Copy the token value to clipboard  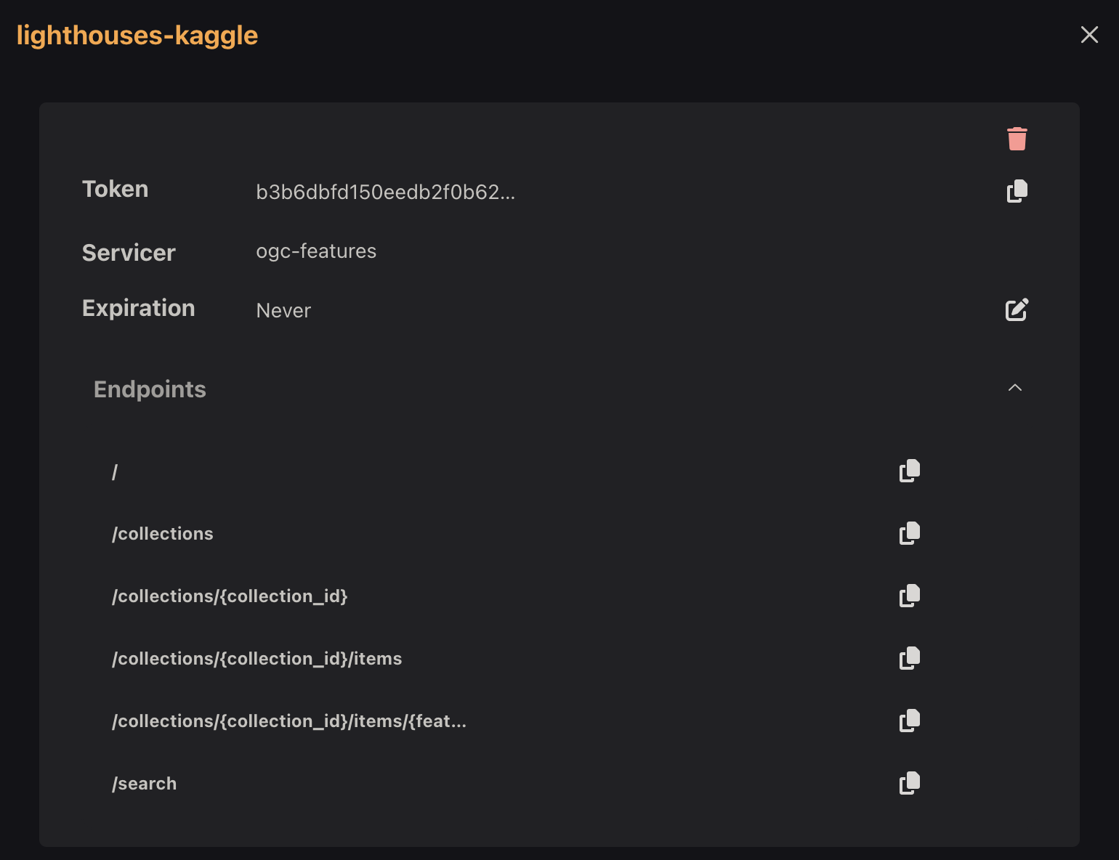click(1017, 191)
